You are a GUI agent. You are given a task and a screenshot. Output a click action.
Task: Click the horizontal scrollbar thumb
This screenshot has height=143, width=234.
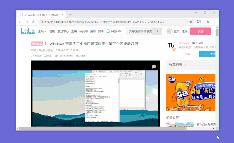click(103, 129)
